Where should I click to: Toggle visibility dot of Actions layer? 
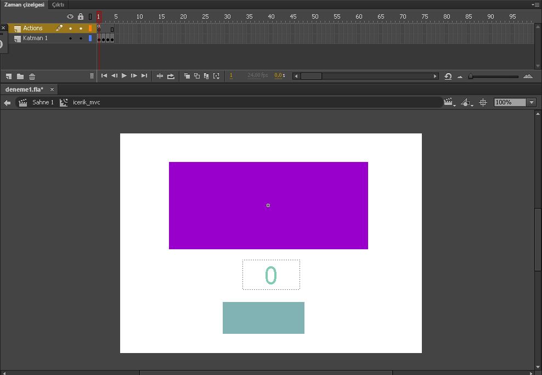(x=70, y=28)
